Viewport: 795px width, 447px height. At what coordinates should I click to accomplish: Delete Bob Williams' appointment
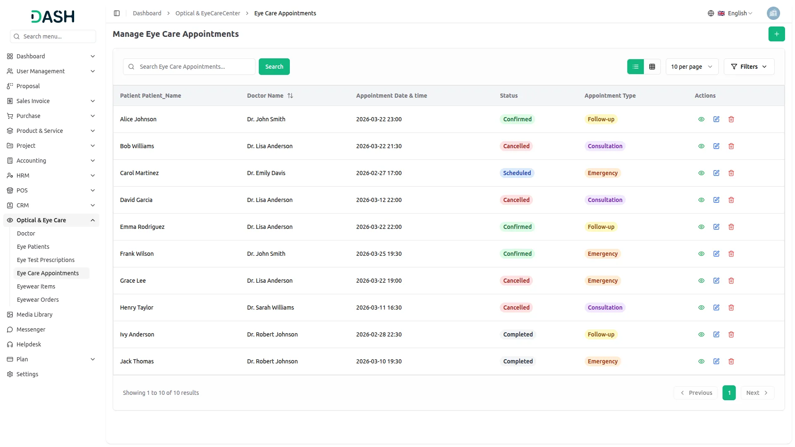click(x=731, y=146)
